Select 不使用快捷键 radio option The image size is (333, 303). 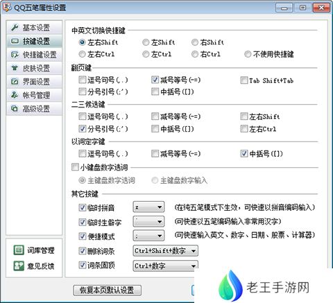(248, 54)
